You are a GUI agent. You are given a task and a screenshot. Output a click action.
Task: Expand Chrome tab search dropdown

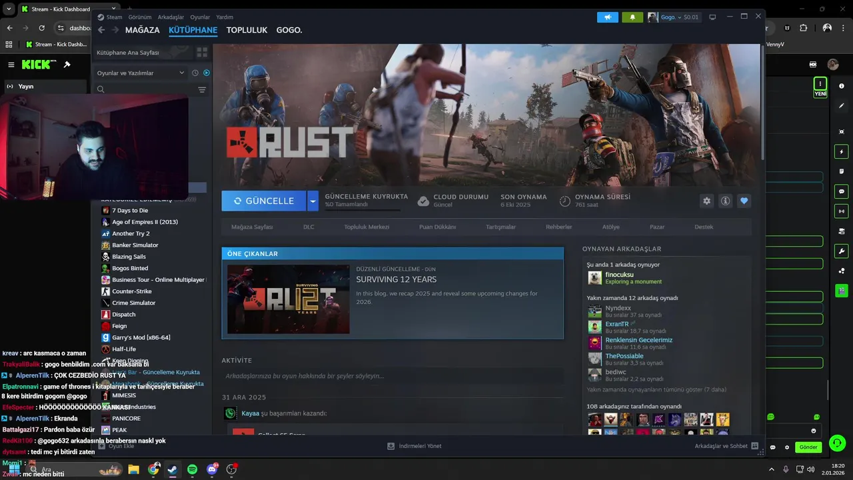click(x=9, y=9)
